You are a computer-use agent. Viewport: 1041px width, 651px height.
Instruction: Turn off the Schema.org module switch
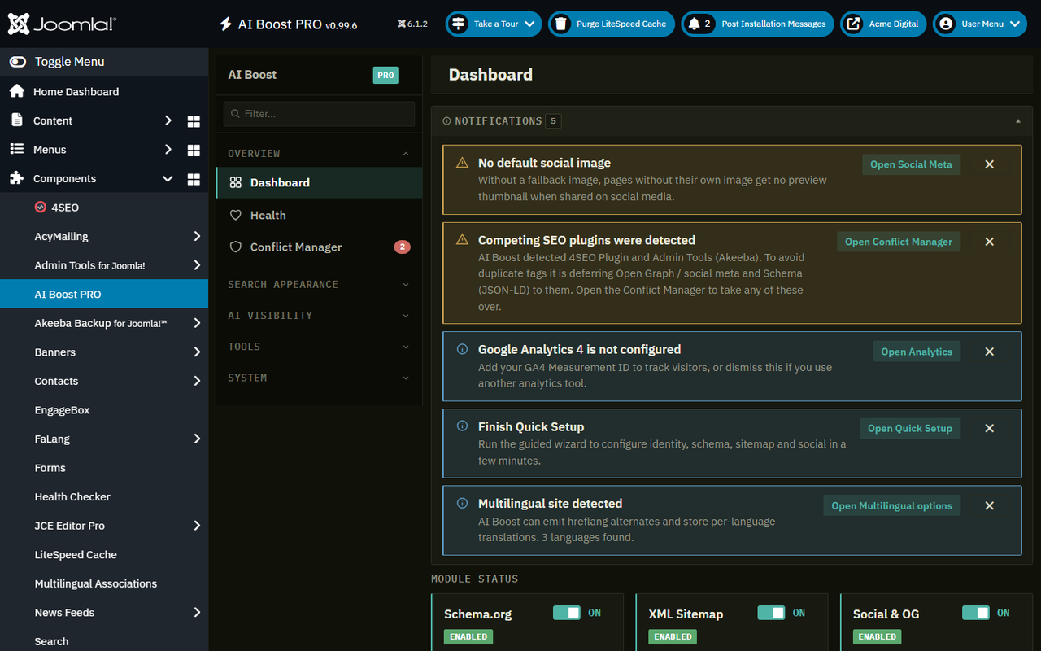click(567, 613)
